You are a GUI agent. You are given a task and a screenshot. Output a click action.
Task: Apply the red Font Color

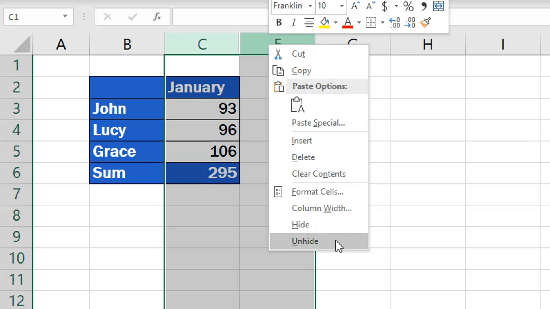(347, 23)
